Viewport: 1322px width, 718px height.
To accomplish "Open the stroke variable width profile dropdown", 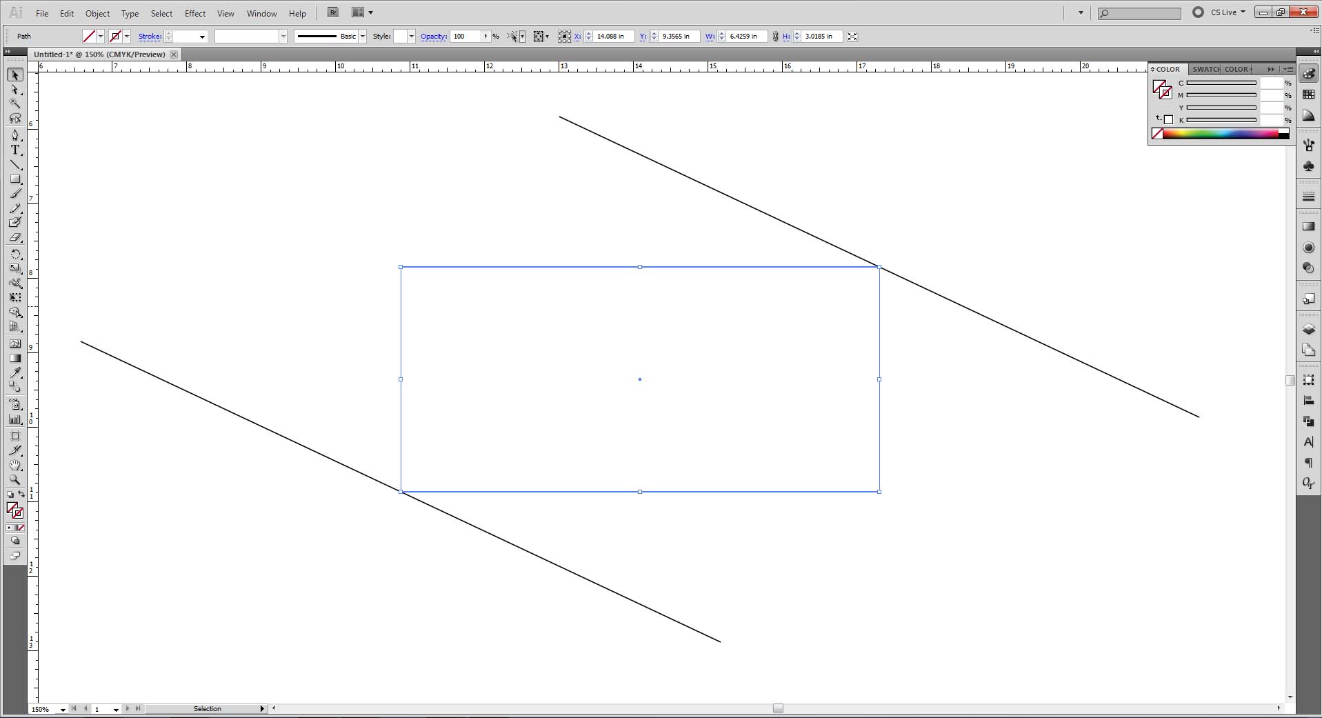I will 283,36.
